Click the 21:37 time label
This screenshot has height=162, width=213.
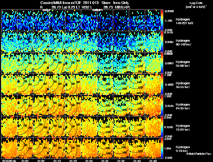coord(121,161)
